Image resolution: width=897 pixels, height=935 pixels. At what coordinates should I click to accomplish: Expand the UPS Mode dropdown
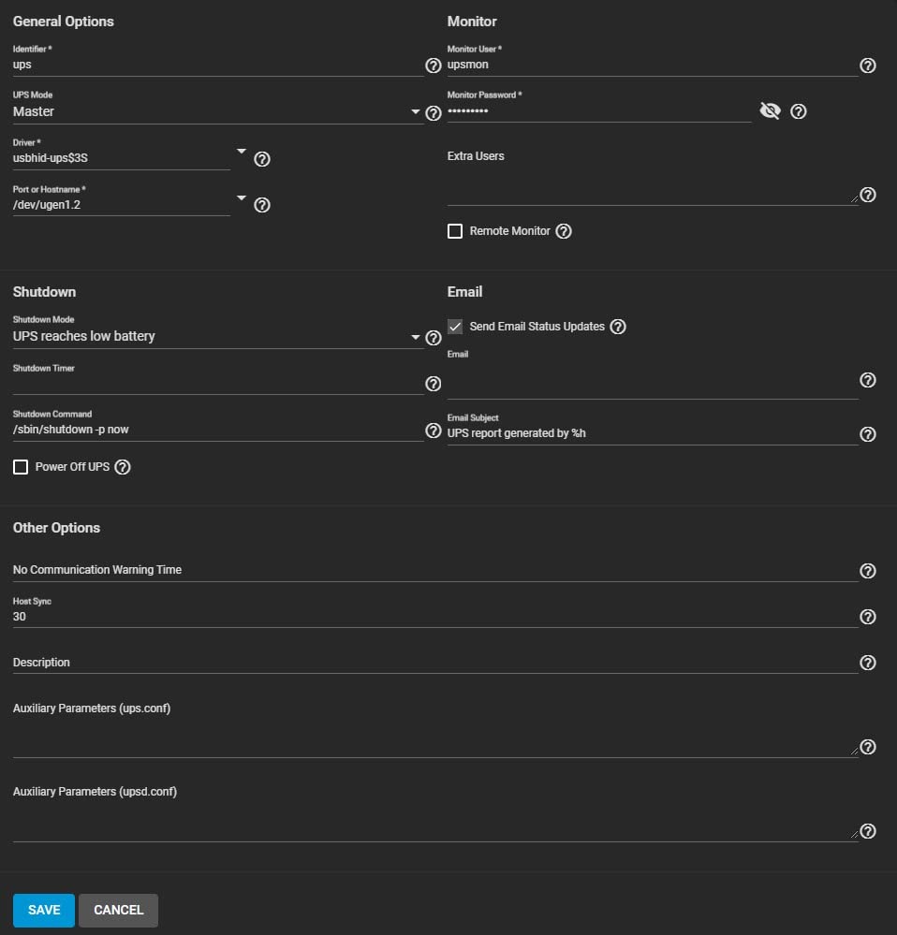tap(416, 112)
